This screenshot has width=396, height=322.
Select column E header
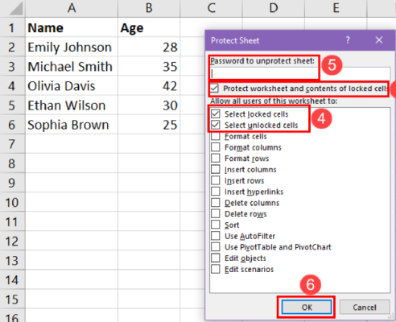coord(336,8)
